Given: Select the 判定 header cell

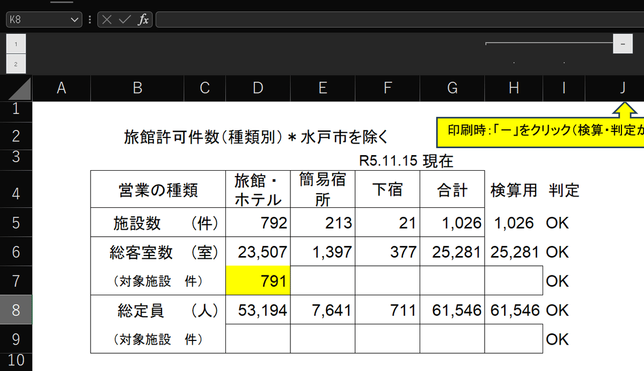Looking at the screenshot, I should click(563, 190).
